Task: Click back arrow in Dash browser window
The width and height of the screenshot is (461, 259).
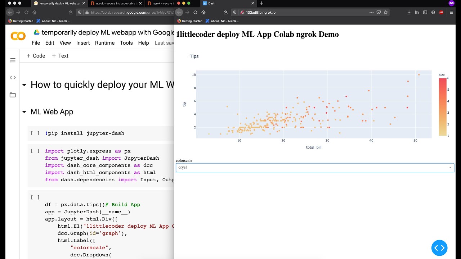Action: pos(179,12)
